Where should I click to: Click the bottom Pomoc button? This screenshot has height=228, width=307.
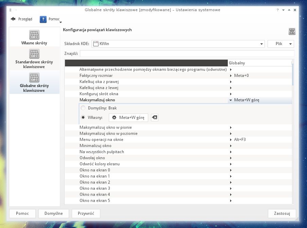point(22,213)
